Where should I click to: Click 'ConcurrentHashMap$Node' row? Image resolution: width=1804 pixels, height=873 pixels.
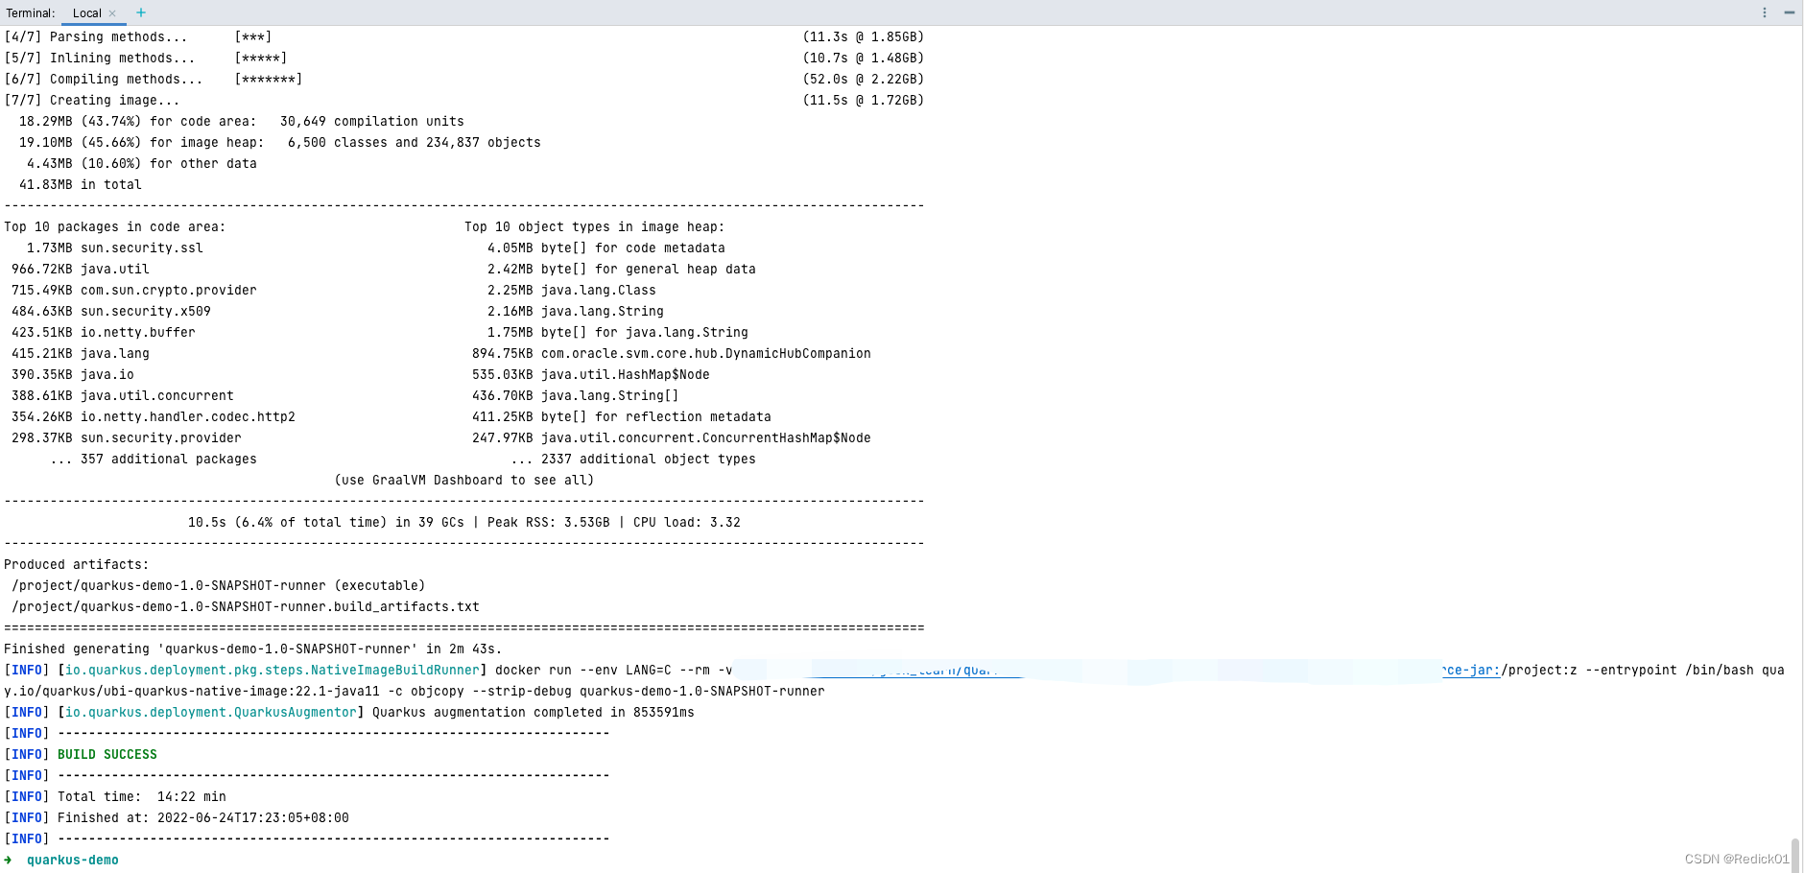pos(672,437)
